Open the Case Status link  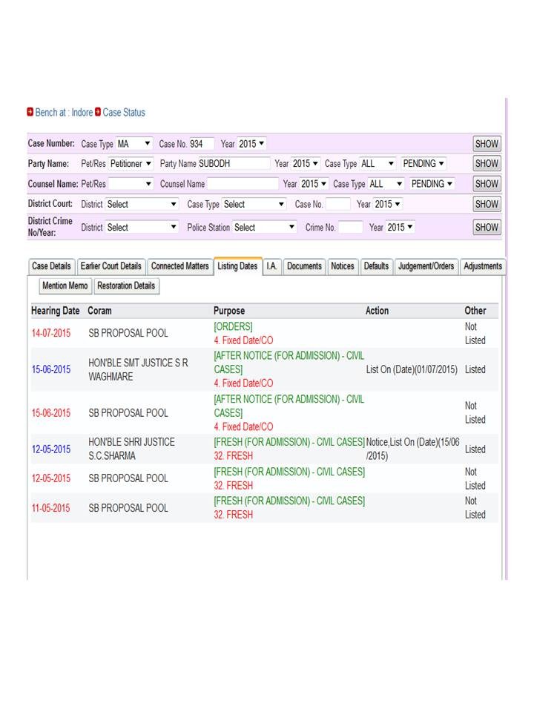point(124,112)
